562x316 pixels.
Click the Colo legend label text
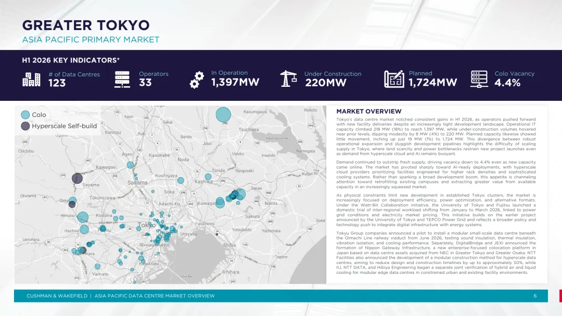click(39, 115)
